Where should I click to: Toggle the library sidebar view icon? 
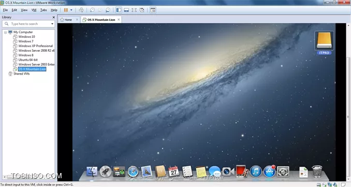pos(119,10)
